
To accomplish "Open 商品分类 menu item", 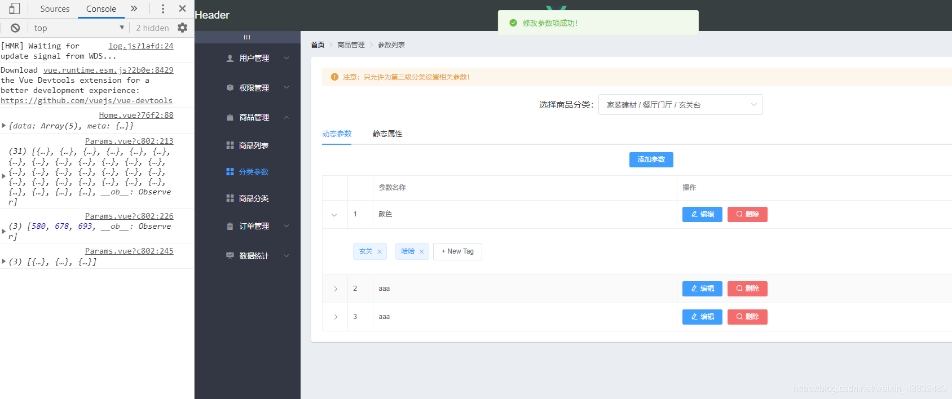I will coord(253,198).
